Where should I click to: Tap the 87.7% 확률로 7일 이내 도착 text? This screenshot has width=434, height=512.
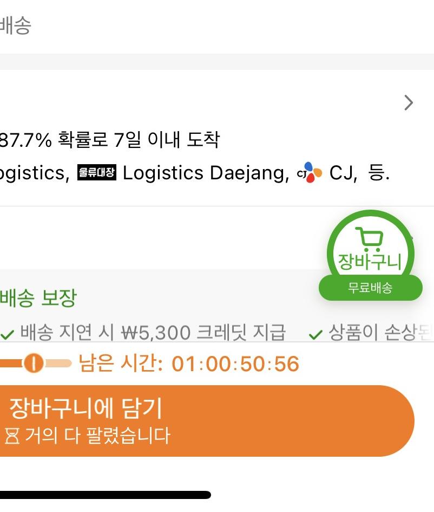coord(109,140)
